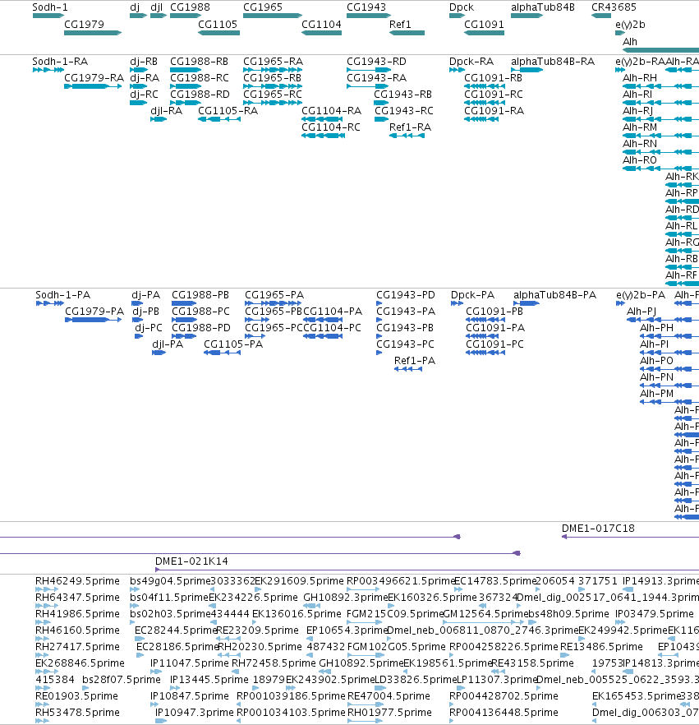Viewport: 699px width, 725px height.
Task: Click the CG1988 gene label
Action: [190, 7]
